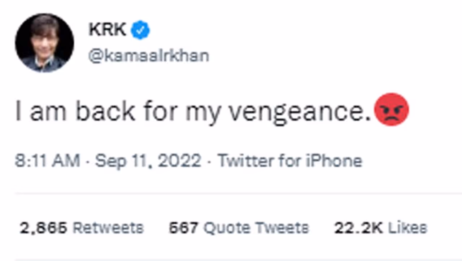Open the Twitter for iPhone source link
Viewport: 462px width, 261px height.
(x=289, y=161)
